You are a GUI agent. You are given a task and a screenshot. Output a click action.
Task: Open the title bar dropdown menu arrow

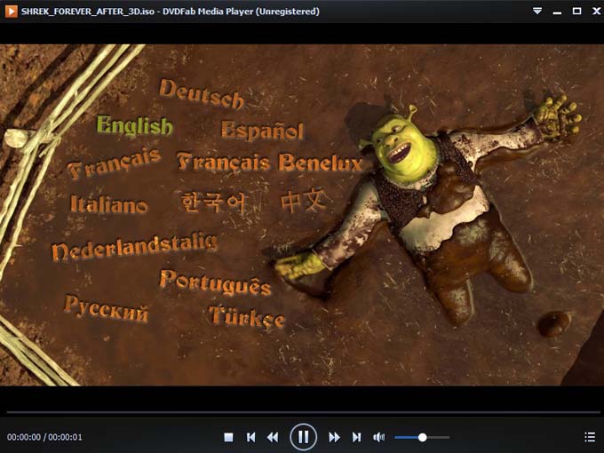click(537, 12)
